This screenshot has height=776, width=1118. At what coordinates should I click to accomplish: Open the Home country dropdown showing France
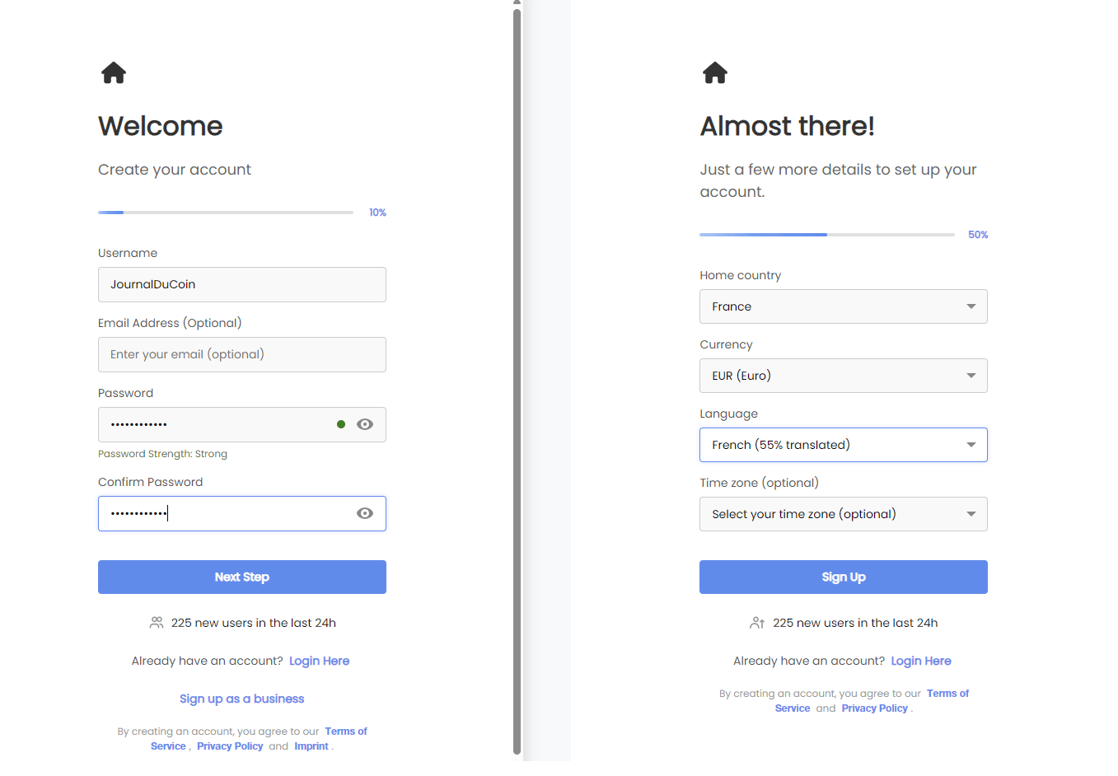(x=843, y=306)
